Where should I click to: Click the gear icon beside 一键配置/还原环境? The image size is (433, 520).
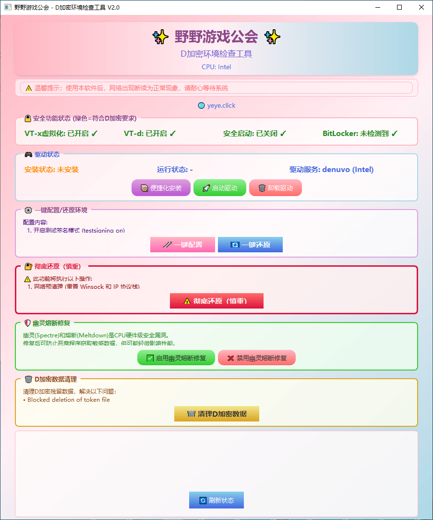tap(28, 210)
